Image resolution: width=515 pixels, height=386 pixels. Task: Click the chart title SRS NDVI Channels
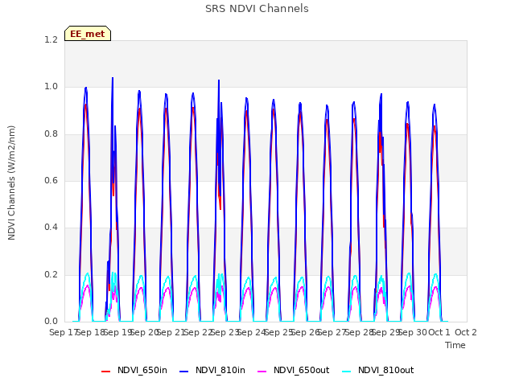(x=257, y=9)
